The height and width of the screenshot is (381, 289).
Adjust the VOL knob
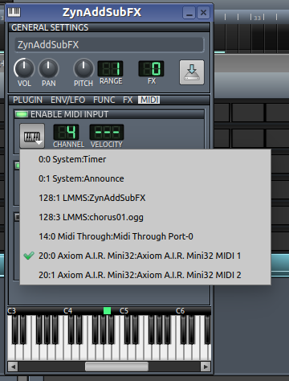click(x=24, y=68)
